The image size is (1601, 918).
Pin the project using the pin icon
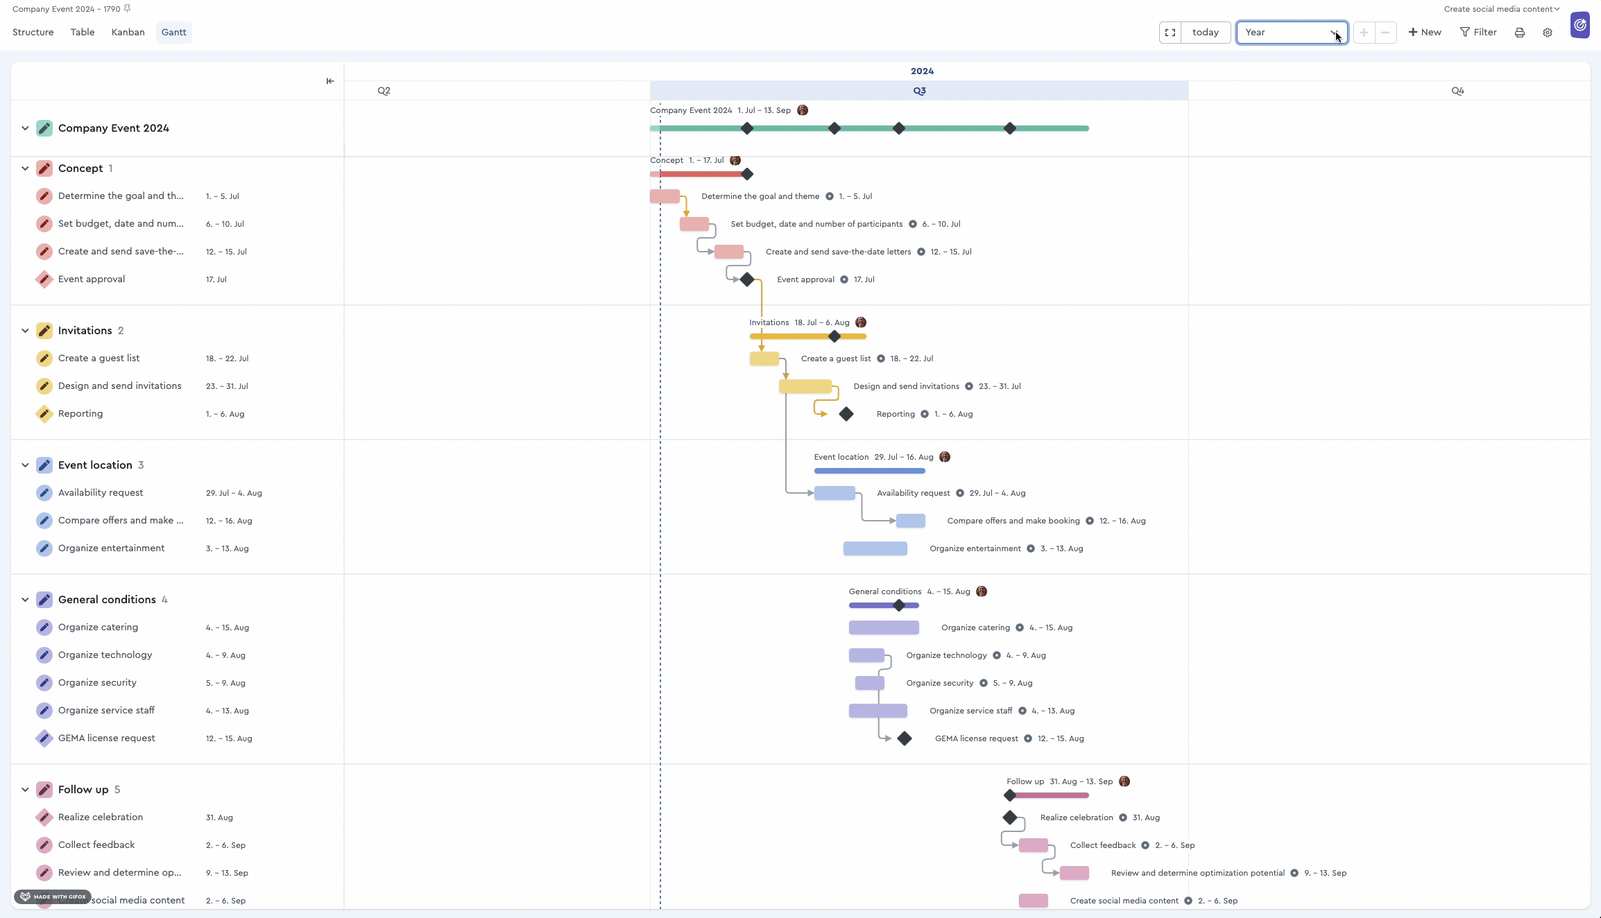(x=127, y=8)
